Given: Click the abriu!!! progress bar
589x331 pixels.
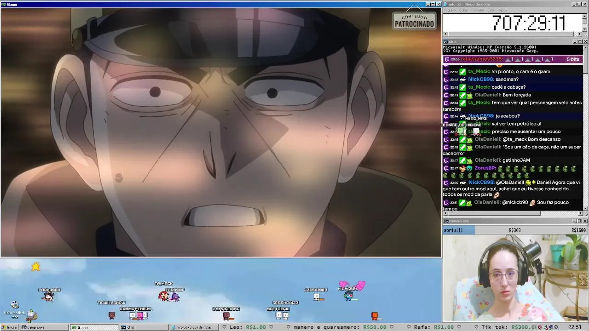Looking at the screenshot, I should tap(515, 230).
